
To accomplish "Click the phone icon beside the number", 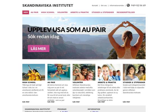I will 128,5.
